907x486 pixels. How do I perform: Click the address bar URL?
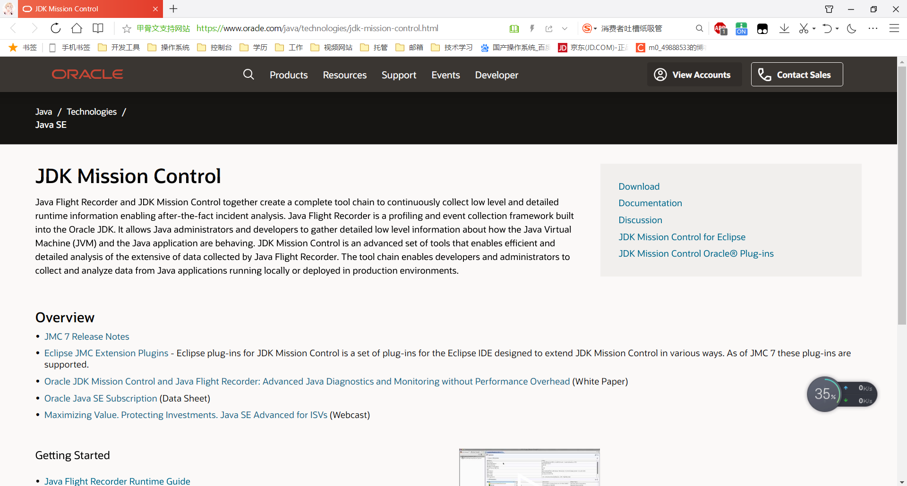pyautogui.click(x=317, y=28)
